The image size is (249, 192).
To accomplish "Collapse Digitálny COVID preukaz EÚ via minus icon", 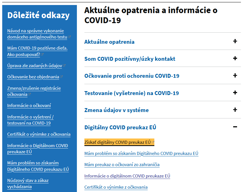I will coord(235,127).
